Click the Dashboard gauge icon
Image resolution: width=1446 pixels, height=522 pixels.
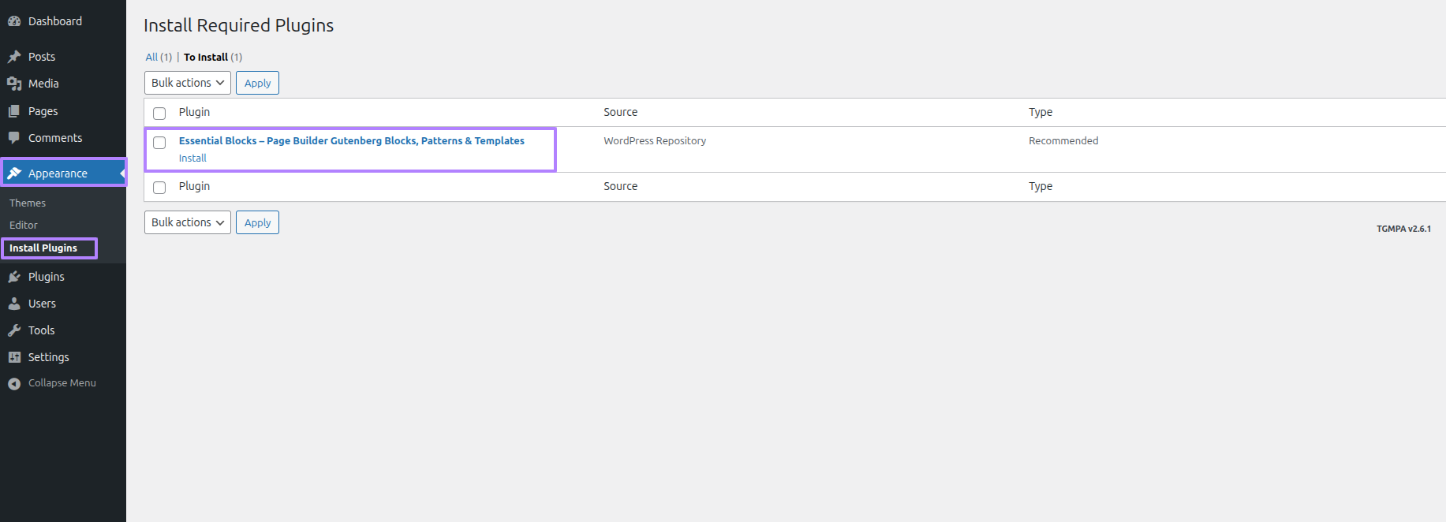(x=14, y=21)
